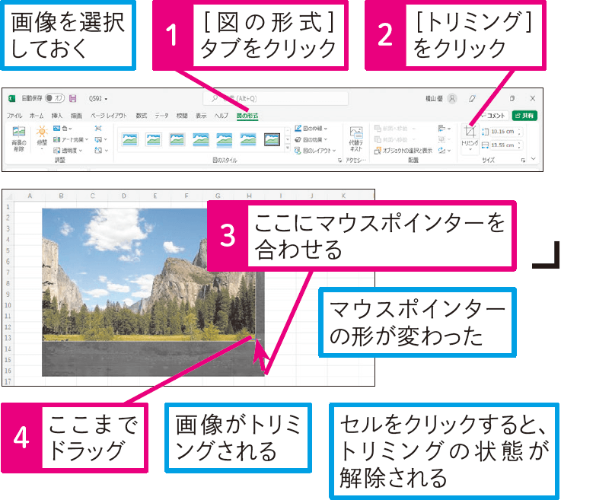Click オブジェクトの選択と表示 button

403,151
